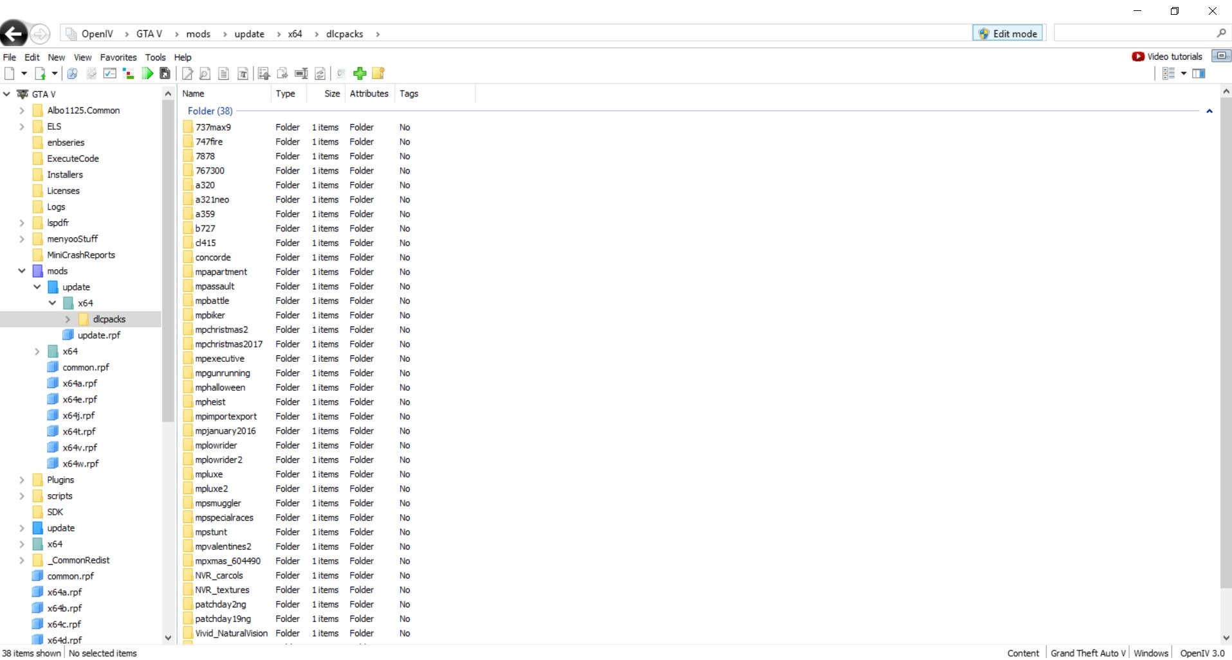Viewport: 1232px width, 660px height.
Task: Collapse the GTA V root node
Action: coord(6,94)
